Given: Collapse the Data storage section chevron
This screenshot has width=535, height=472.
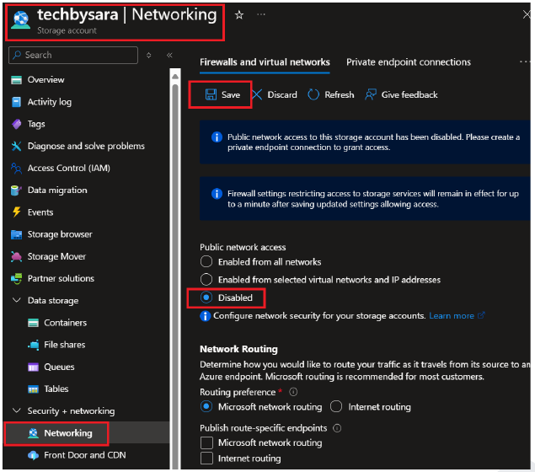Looking at the screenshot, I should 16,300.
